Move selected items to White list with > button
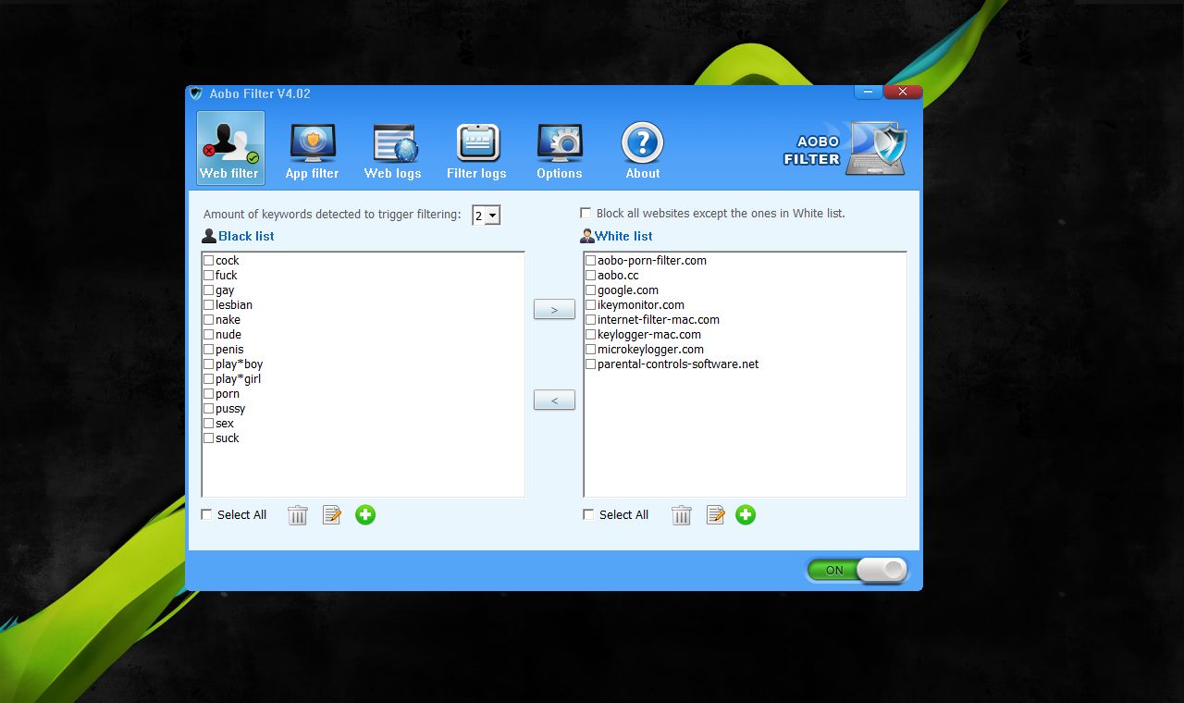 554,309
